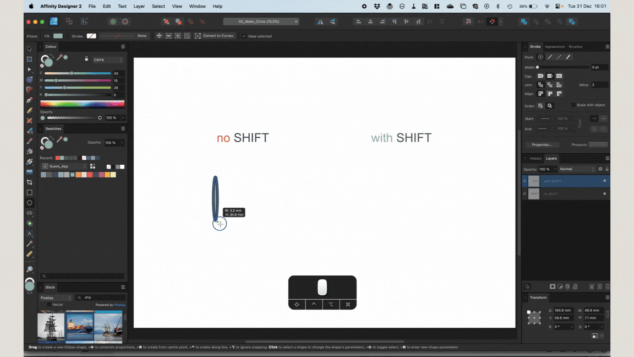
Task: Open the Pixabay link
Action: 119,305
